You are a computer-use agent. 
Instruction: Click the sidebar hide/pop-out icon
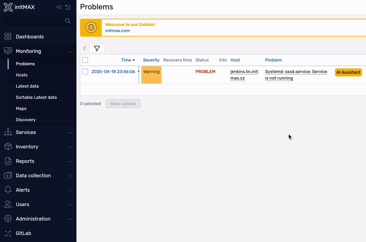[68, 7]
